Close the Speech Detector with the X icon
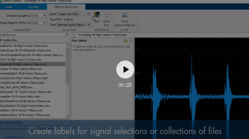The width and height of the screenshot is (249, 139). click(x=124, y=15)
